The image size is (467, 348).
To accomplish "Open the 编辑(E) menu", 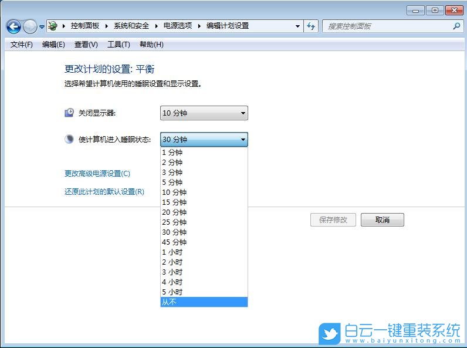I will (53, 45).
